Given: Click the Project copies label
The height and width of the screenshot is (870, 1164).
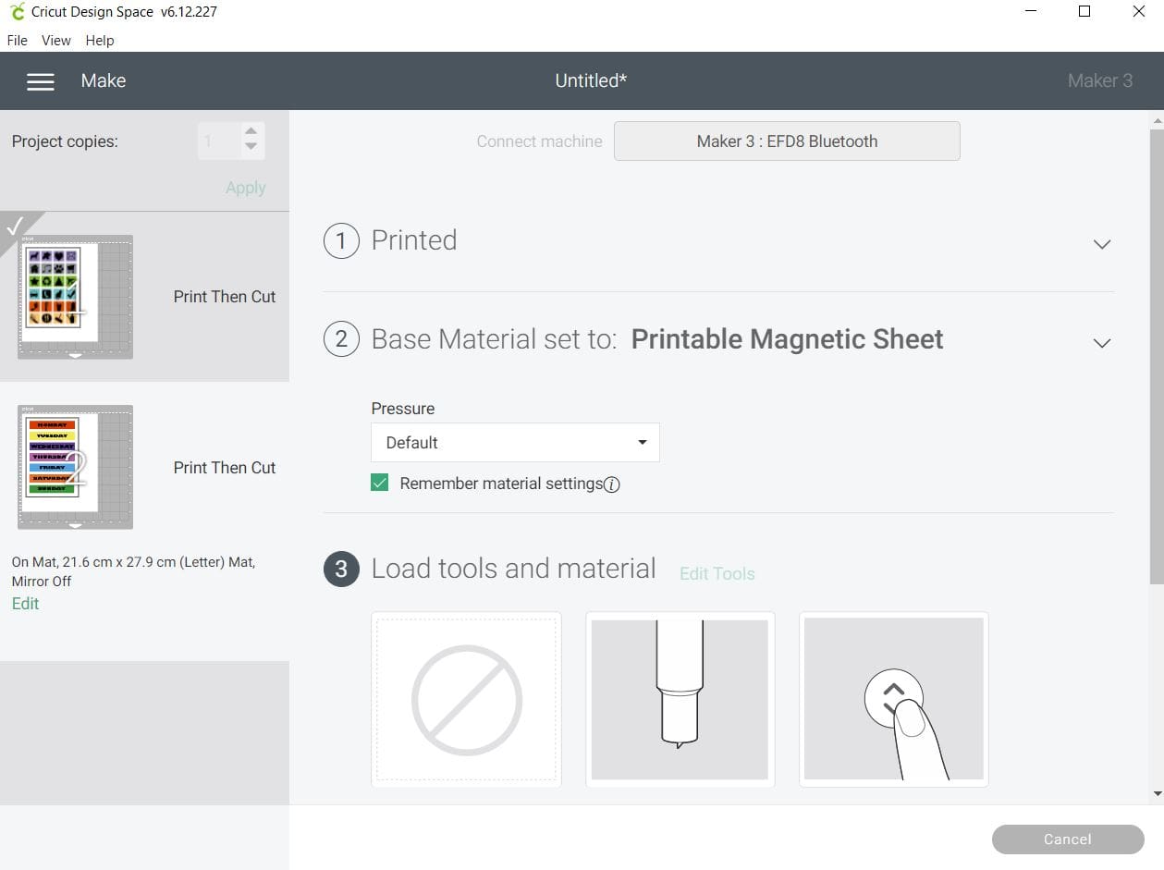Looking at the screenshot, I should click(65, 141).
